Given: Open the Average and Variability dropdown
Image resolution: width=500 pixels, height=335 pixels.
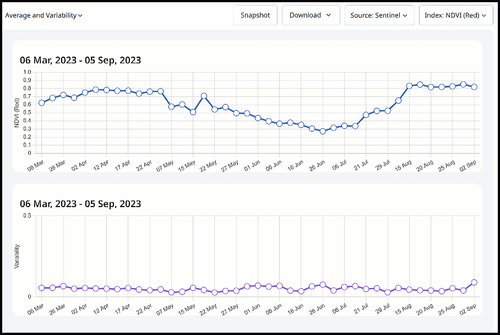Looking at the screenshot, I should click(41, 15).
